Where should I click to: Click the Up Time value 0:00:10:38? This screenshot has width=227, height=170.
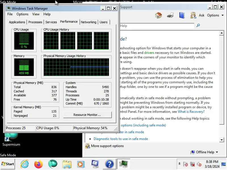[101, 99]
